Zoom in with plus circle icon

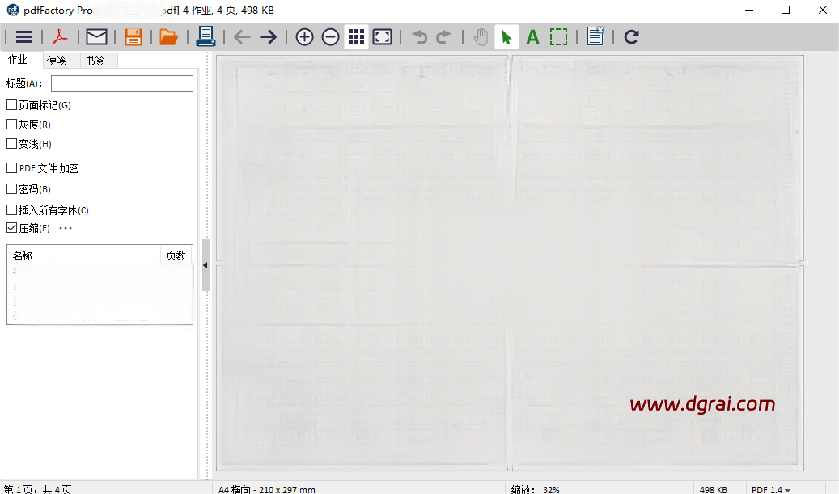(x=304, y=37)
